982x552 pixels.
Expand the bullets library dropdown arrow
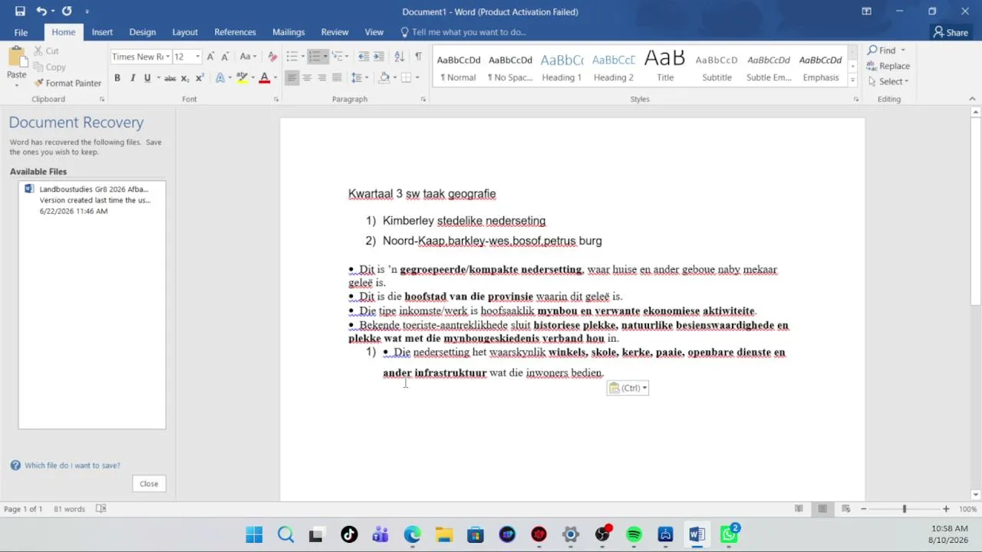(x=302, y=57)
